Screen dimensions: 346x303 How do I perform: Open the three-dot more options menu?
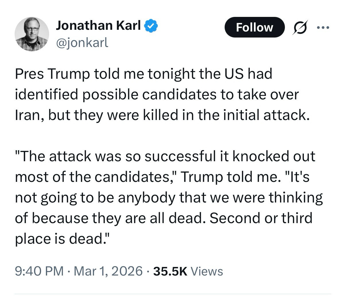click(323, 27)
